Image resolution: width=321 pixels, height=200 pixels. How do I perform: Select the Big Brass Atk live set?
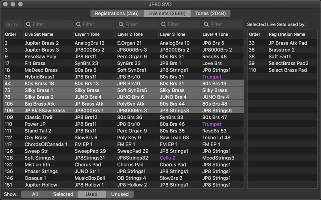click(x=124, y=104)
